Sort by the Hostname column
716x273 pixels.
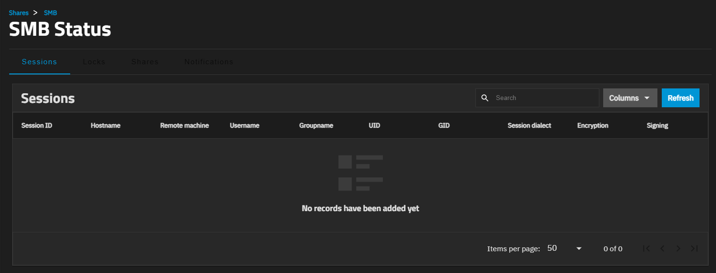(106, 126)
